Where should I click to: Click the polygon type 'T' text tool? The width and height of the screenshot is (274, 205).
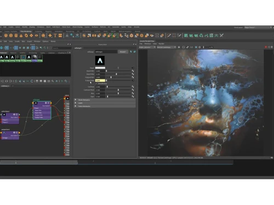(x=55, y=36)
